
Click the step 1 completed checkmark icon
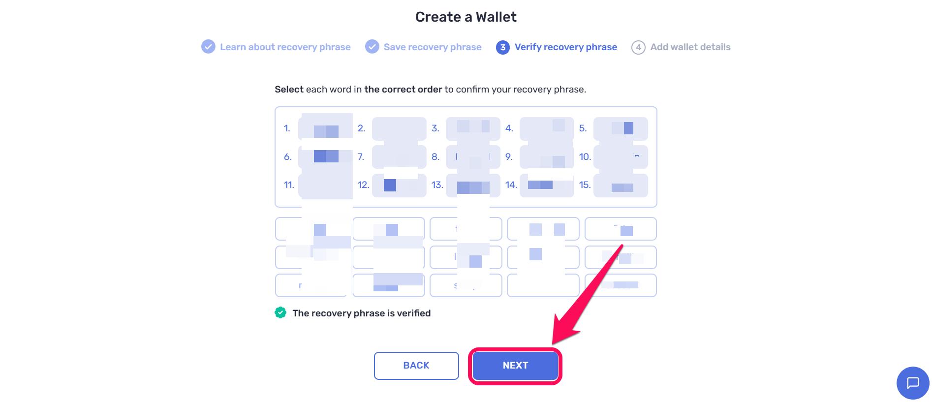(x=207, y=47)
